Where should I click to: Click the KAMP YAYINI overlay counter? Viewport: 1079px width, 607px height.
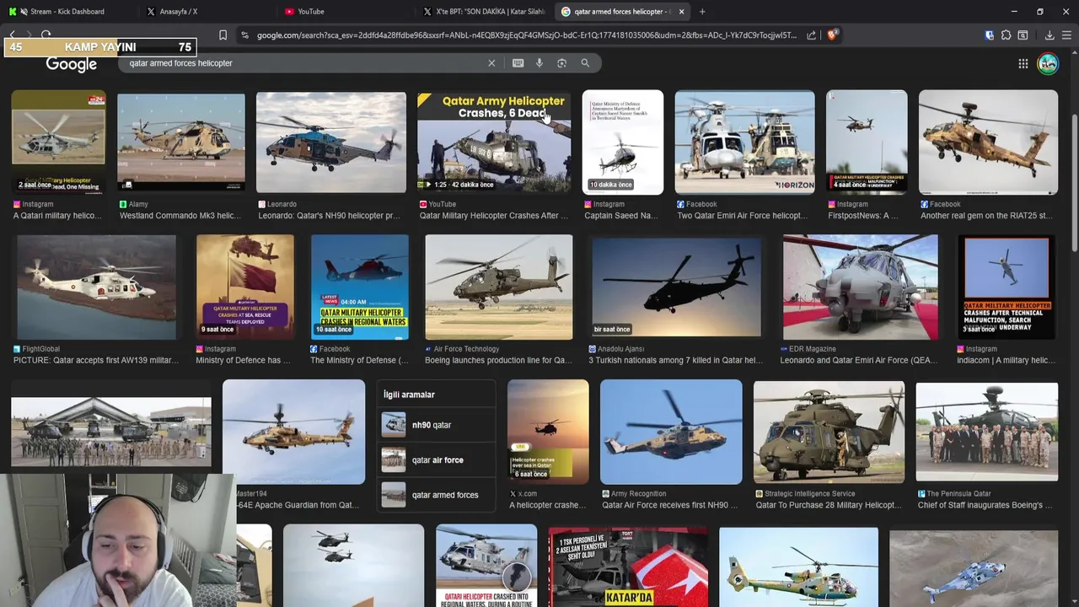click(100, 47)
